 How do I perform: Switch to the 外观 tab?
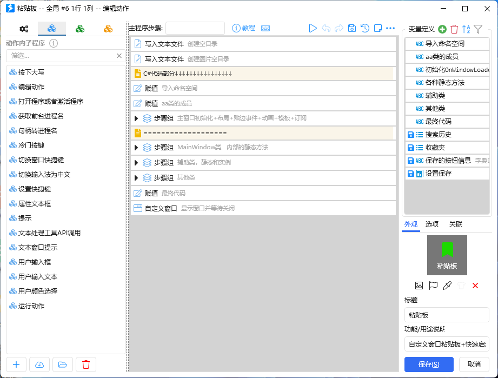tap(410, 224)
